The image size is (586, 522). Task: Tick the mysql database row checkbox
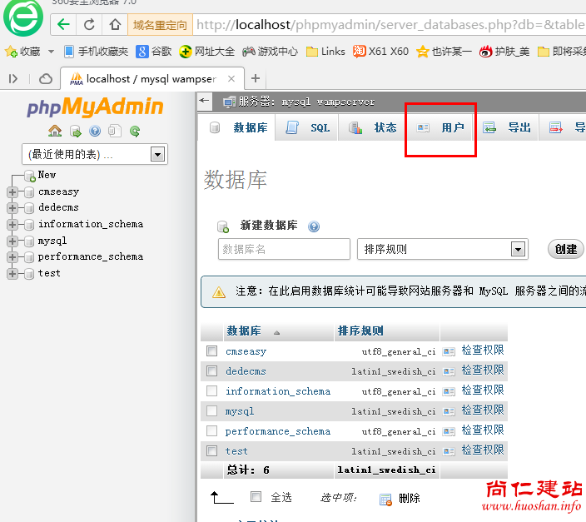(x=211, y=411)
